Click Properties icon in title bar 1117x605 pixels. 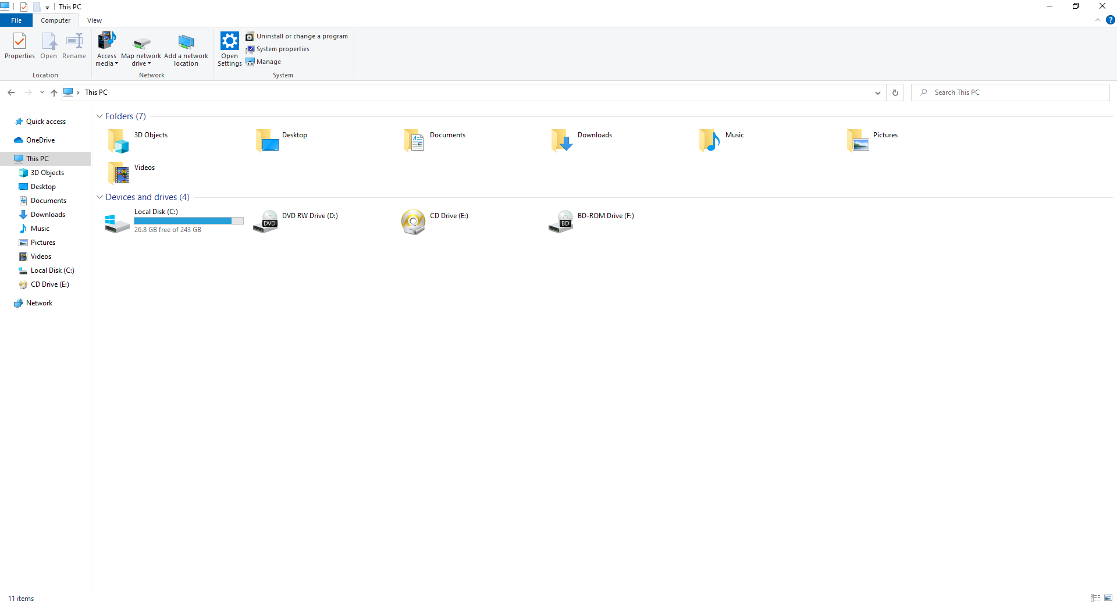(24, 7)
